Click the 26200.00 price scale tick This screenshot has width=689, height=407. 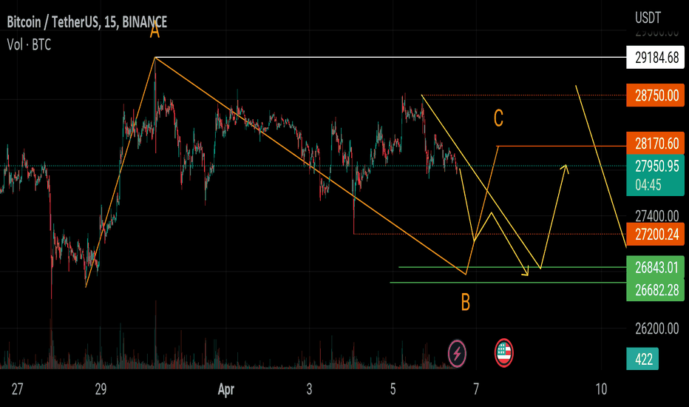(657, 329)
